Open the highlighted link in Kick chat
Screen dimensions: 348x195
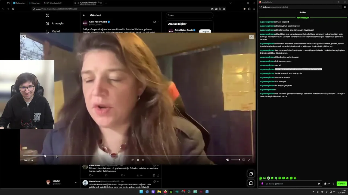(299, 69)
